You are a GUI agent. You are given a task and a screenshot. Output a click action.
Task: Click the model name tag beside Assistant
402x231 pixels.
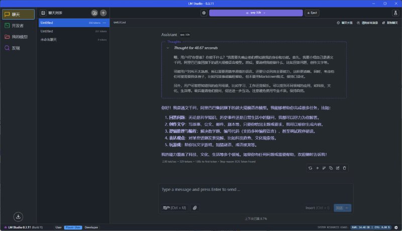pos(185,35)
